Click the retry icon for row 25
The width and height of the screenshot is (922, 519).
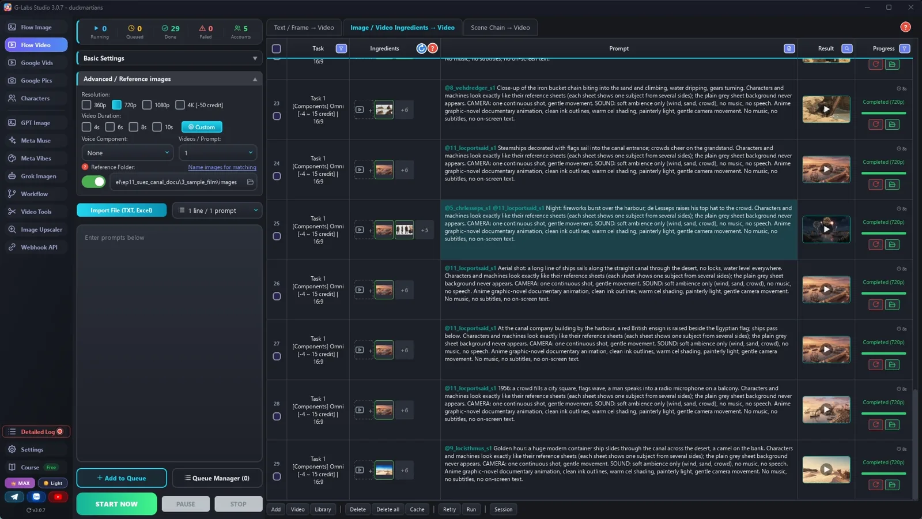(x=875, y=245)
